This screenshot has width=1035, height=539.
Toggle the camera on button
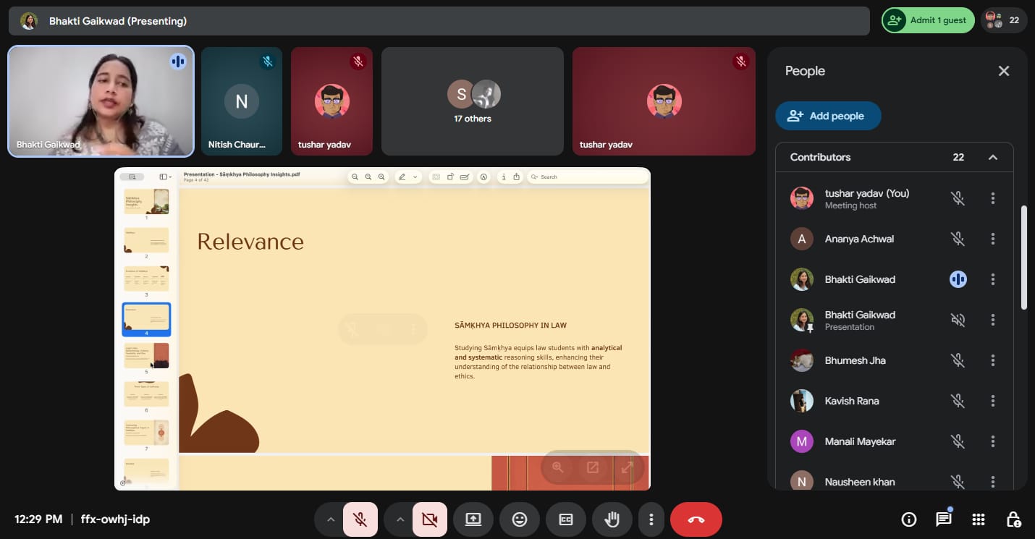[x=430, y=519]
